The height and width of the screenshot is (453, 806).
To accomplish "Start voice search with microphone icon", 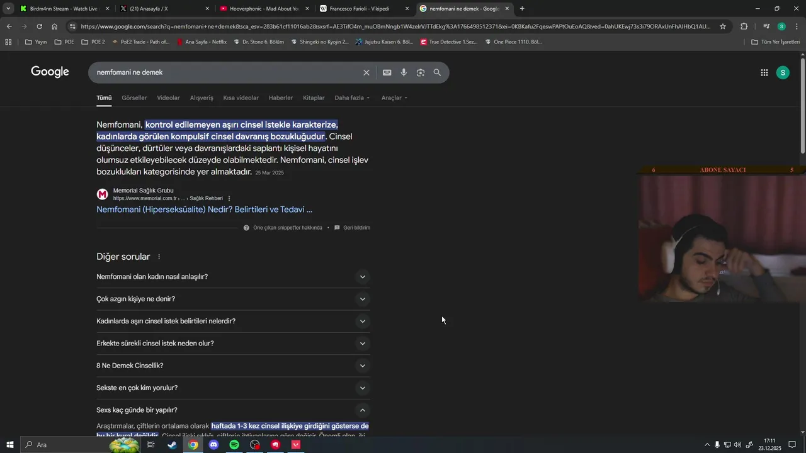I will coord(404,72).
